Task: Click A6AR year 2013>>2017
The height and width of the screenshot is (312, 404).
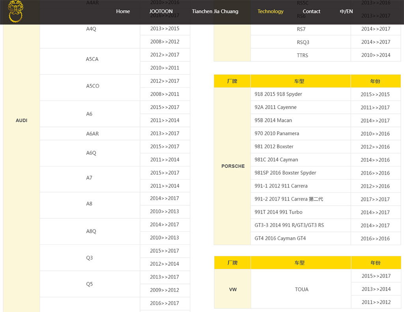Action: (165, 134)
